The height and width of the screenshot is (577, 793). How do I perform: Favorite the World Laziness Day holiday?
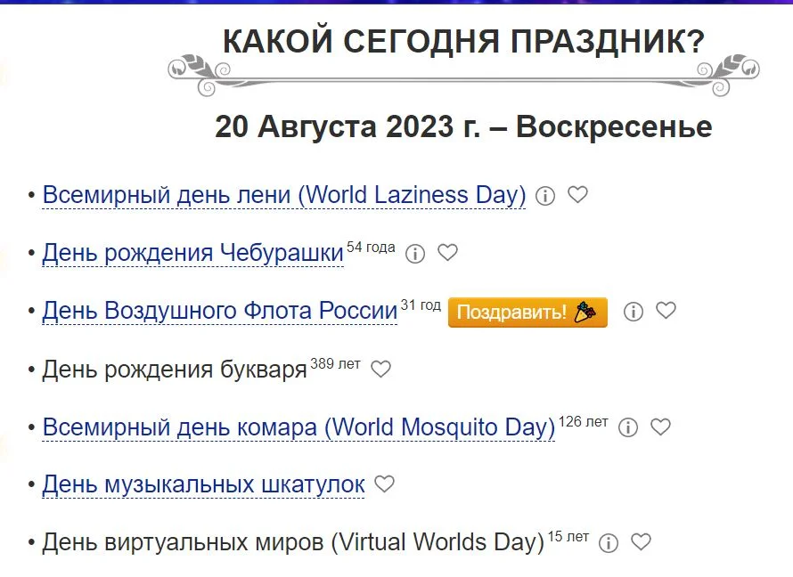577,195
